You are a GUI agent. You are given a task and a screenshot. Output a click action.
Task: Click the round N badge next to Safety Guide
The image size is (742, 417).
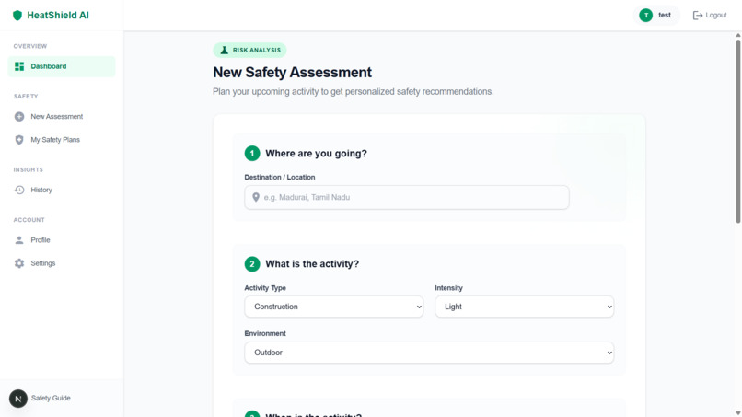tap(18, 399)
